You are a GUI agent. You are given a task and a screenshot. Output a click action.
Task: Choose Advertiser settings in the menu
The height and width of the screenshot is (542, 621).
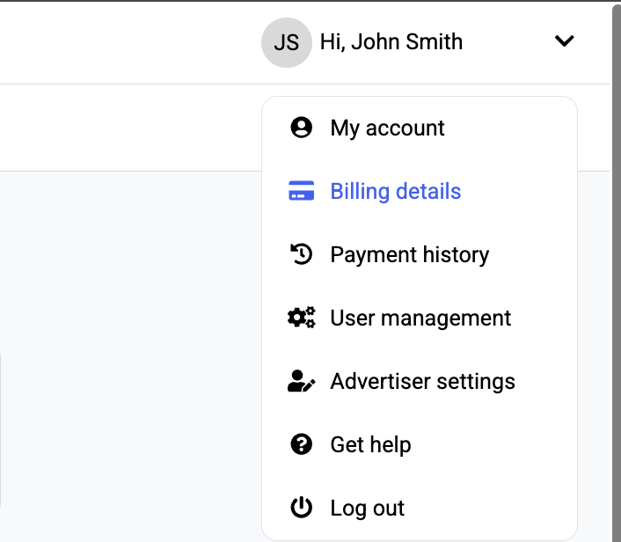click(422, 381)
